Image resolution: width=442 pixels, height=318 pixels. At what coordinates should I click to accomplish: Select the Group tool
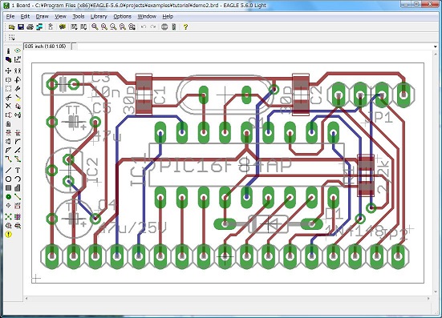point(9,89)
